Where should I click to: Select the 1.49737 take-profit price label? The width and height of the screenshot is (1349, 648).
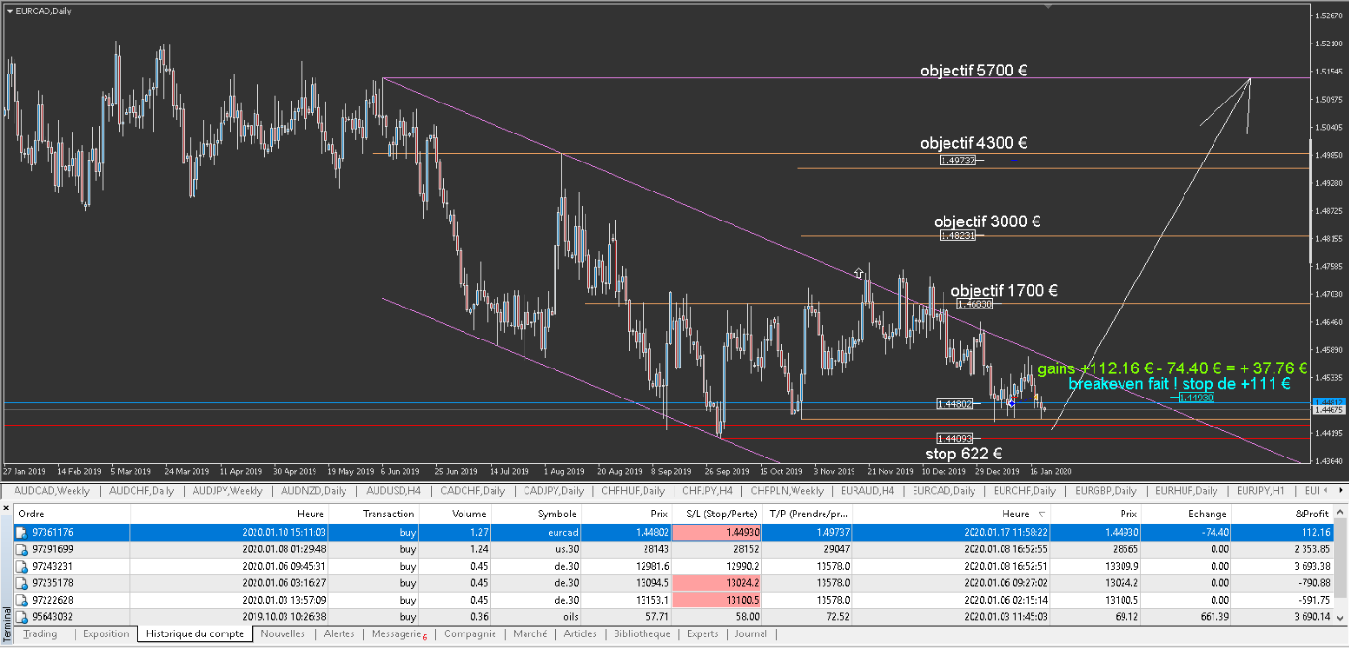click(x=958, y=161)
